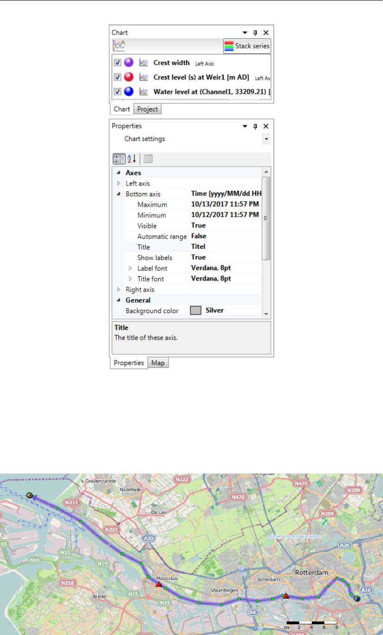
Task: Toggle auto-hide pin on Chart panel
Action: coord(255,33)
